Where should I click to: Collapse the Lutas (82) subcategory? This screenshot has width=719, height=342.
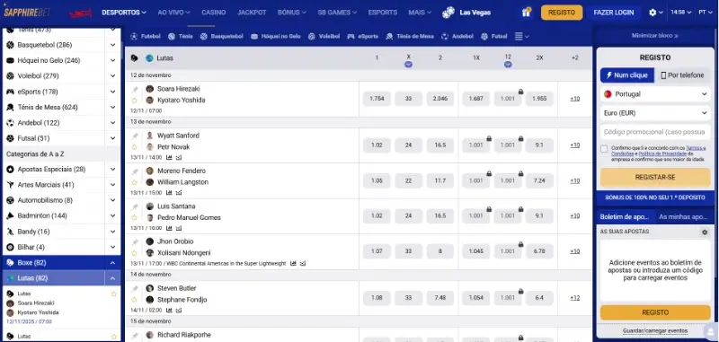pyautogui.click(x=113, y=278)
